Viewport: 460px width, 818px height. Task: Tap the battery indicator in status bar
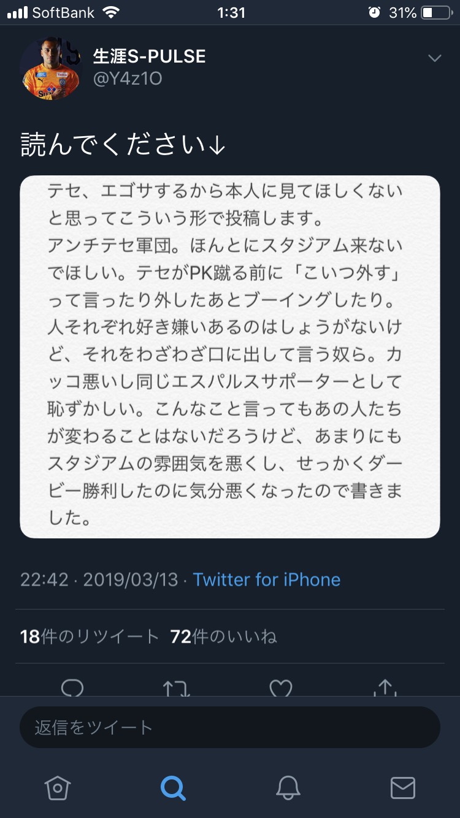pyautogui.click(x=436, y=13)
